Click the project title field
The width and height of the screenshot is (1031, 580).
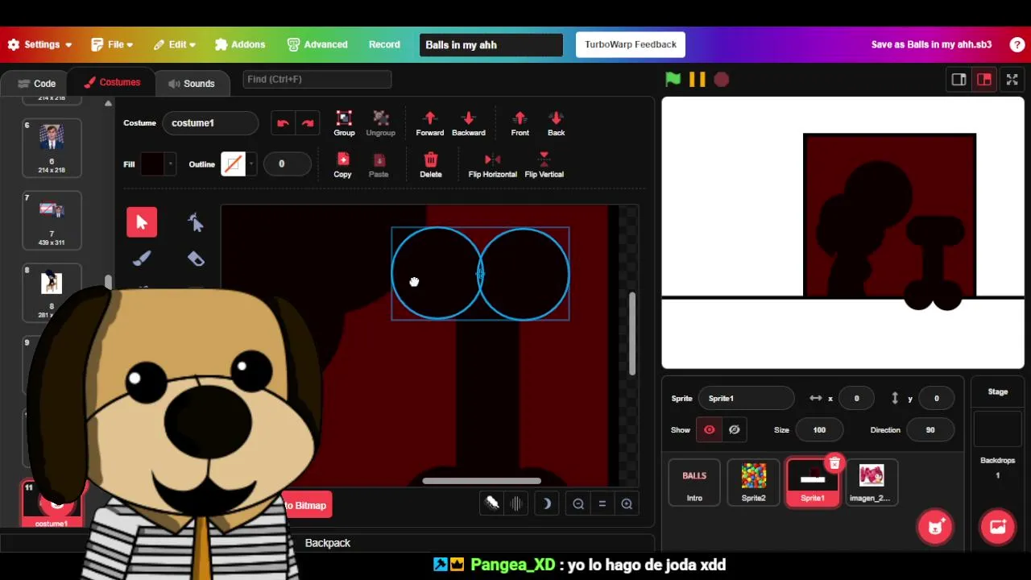(491, 45)
